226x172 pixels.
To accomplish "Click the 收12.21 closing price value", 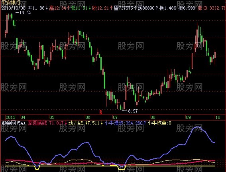I will pos(100,8).
